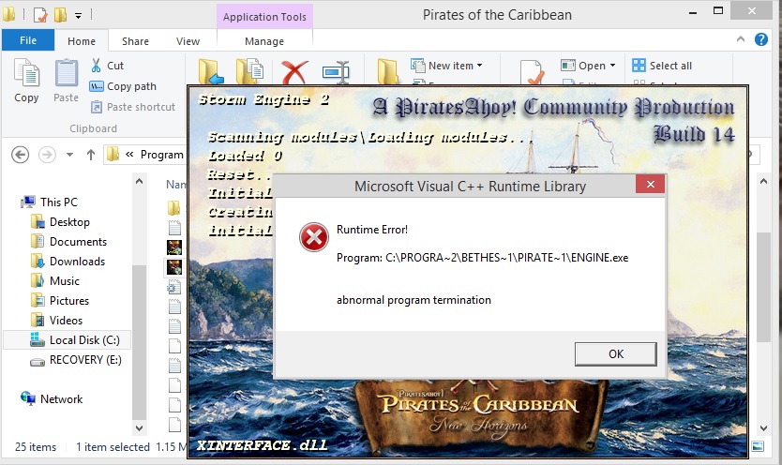Click the Up one level arrow
The image size is (782, 465).
point(90,155)
